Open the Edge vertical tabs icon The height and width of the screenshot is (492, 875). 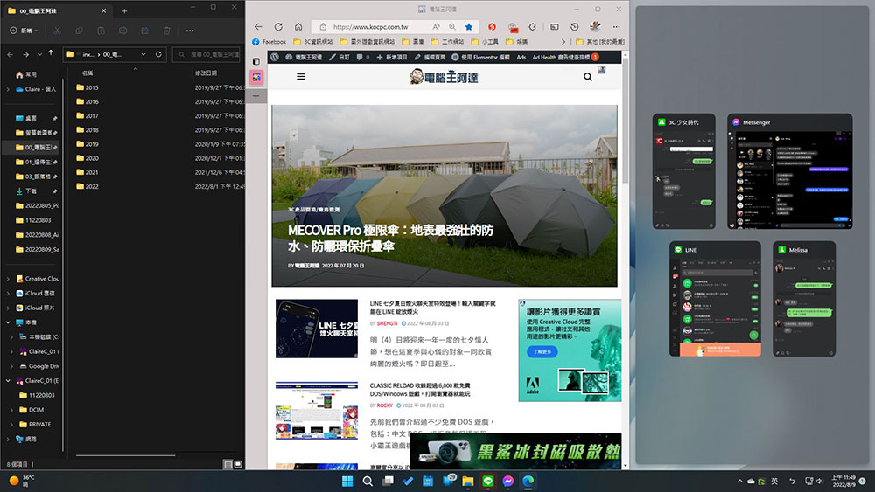(x=256, y=61)
